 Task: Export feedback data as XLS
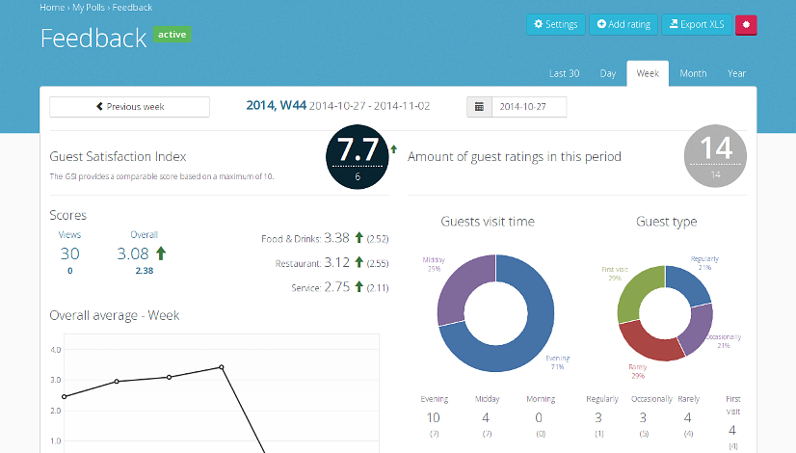point(696,25)
